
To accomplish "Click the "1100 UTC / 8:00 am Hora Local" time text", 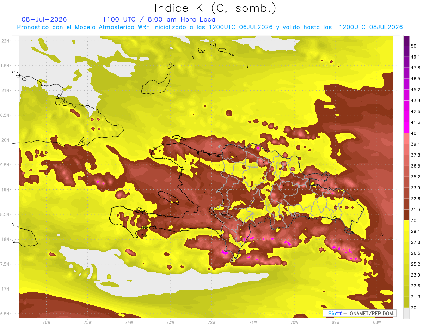I will point(160,19).
